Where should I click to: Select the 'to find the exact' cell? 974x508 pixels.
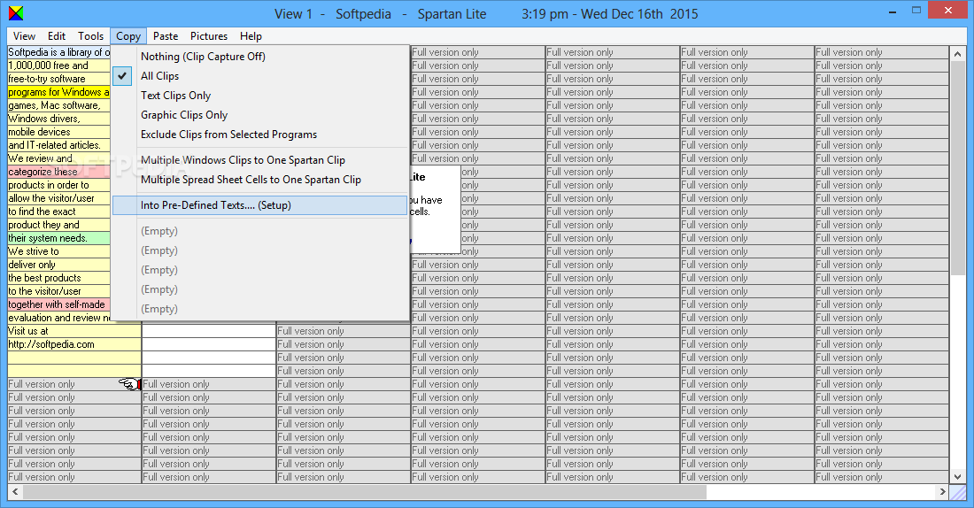click(59, 212)
